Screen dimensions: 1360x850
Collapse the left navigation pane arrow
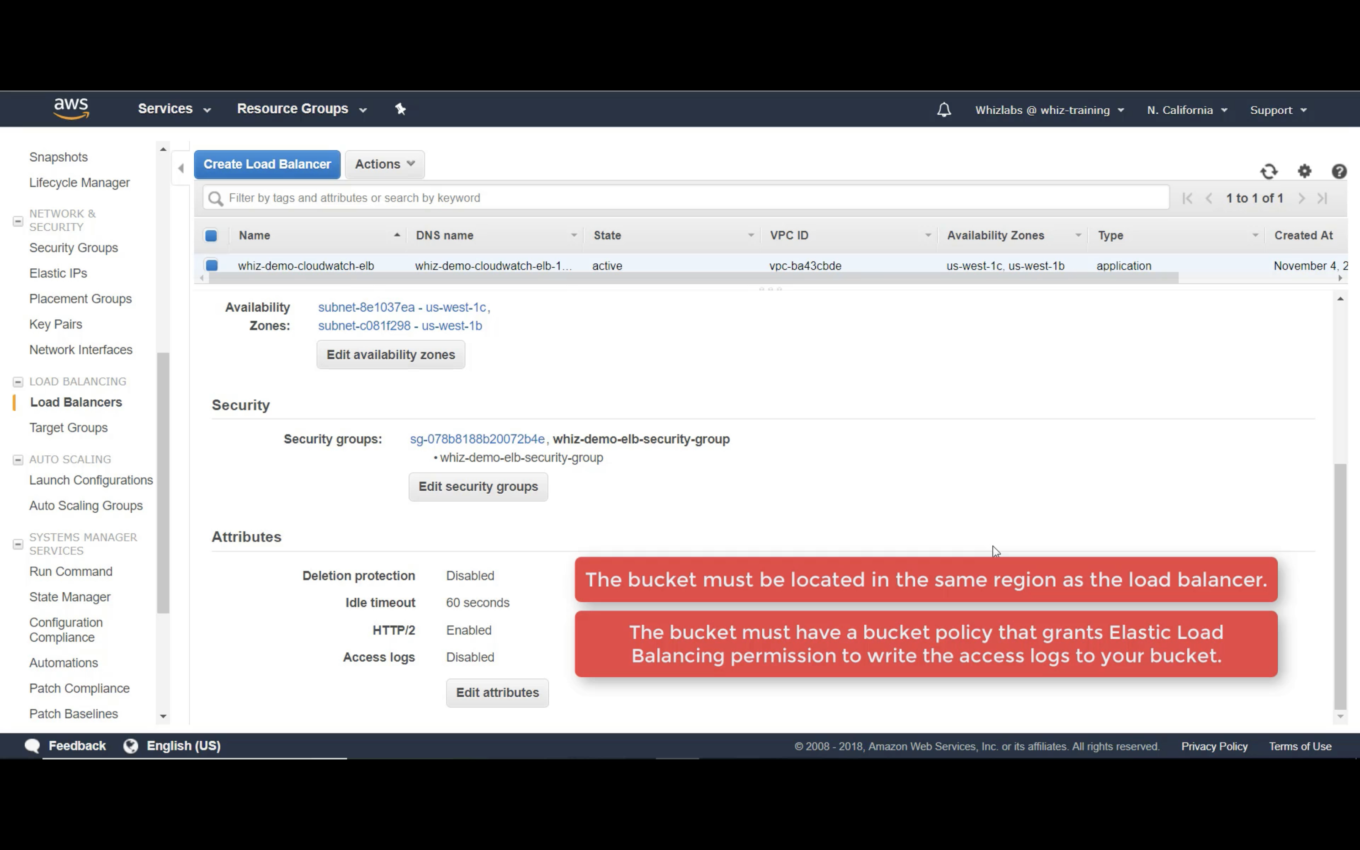(x=180, y=168)
